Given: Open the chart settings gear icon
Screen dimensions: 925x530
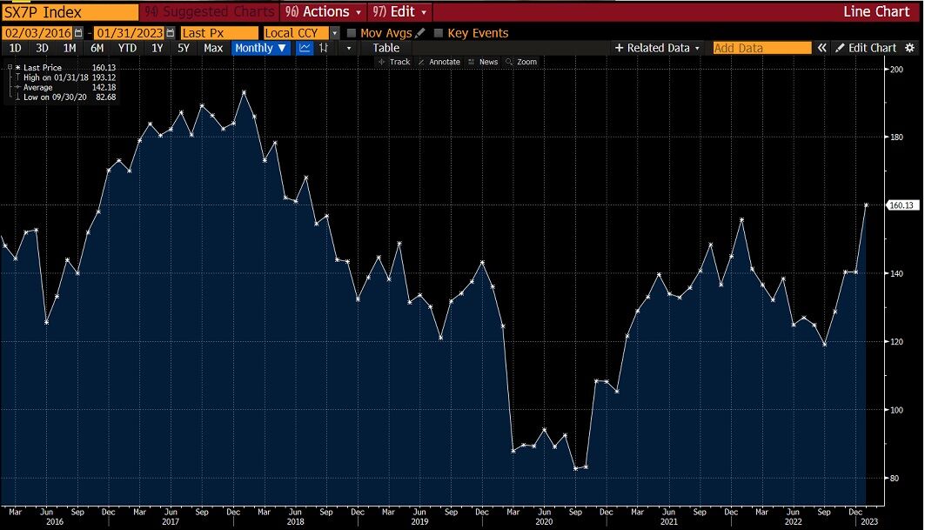Looking at the screenshot, I should (909, 48).
